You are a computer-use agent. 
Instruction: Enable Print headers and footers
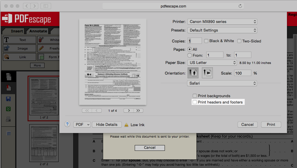click(x=194, y=102)
